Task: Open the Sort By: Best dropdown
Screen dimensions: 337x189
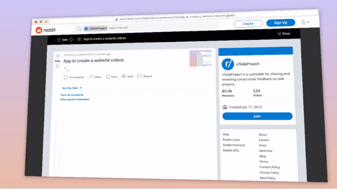Action: point(72,88)
